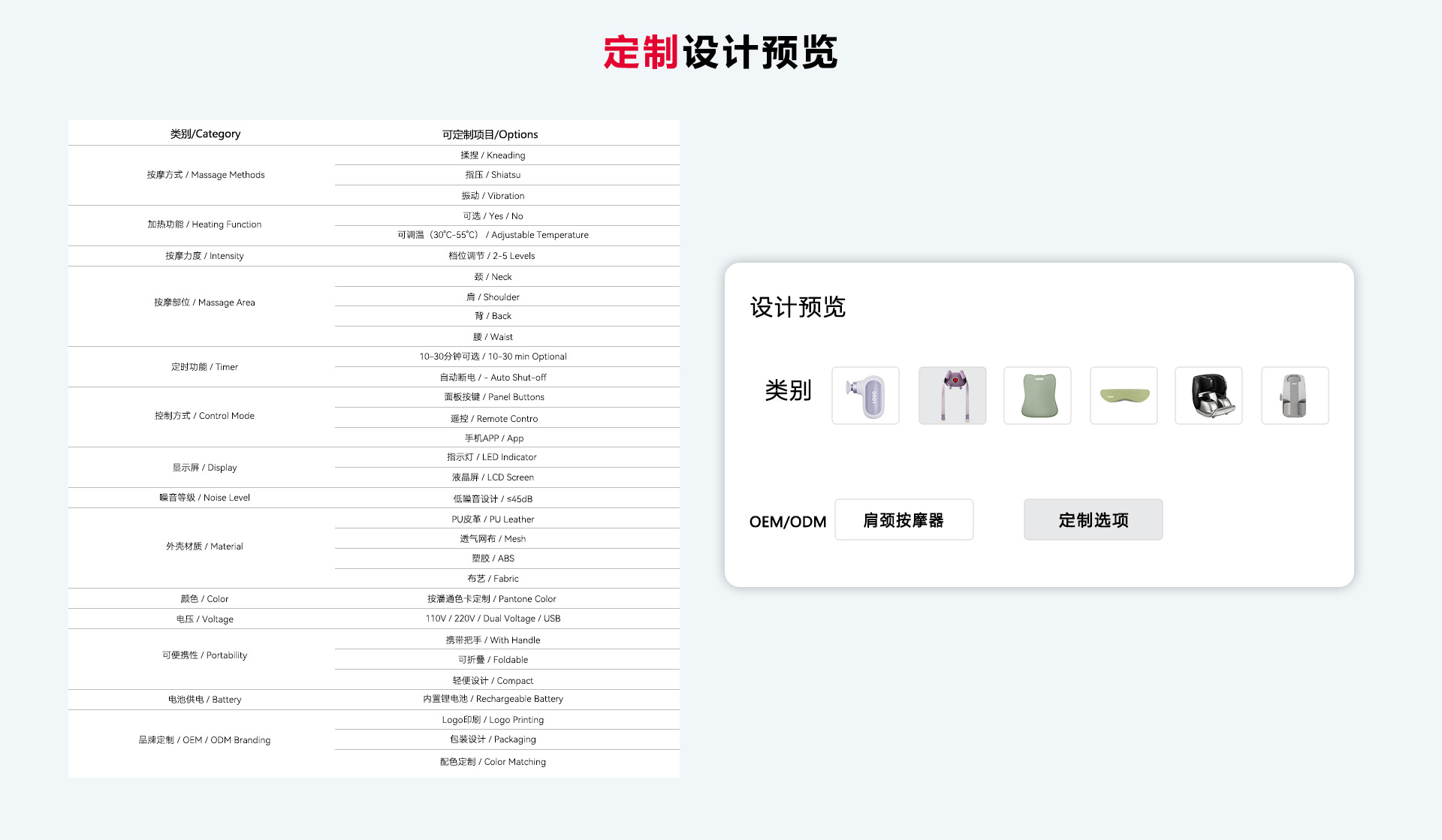Select the black foot massager thumbnail
Image resolution: width=1442 pixels, height=840 pixels.
(x=1208, y=396)
